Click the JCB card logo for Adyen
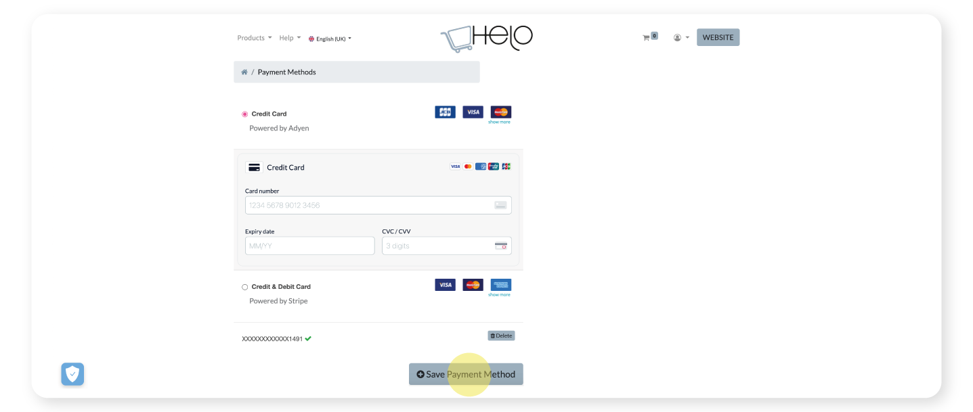Image resolution: width=973 pixels, height=412 pixels. click(x=445, y=112)
